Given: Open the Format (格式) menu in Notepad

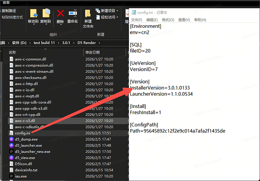Looking at the screenshot, I should [168, 20].
